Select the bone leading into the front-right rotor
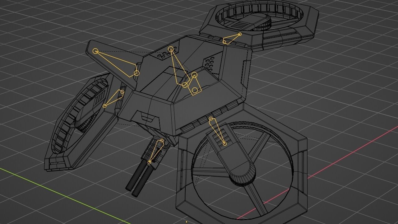398x224 pixels. point(218,131)
